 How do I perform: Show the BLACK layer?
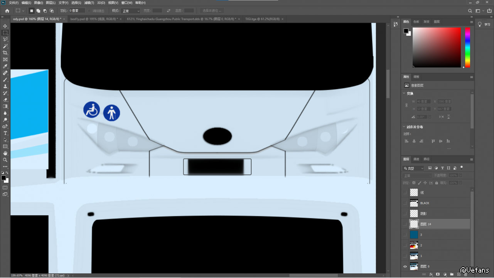click(x=405, y=203)
